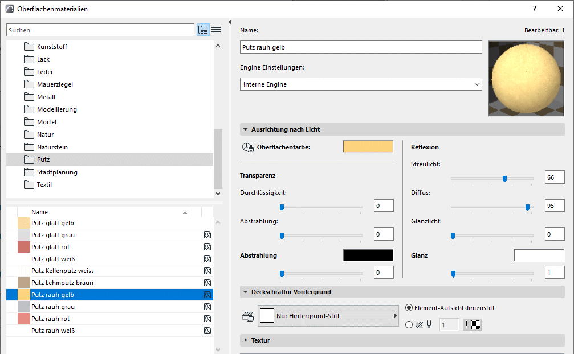
Task: Click the Deckschraffur fill pattern icon
Action: coord(248,315)
